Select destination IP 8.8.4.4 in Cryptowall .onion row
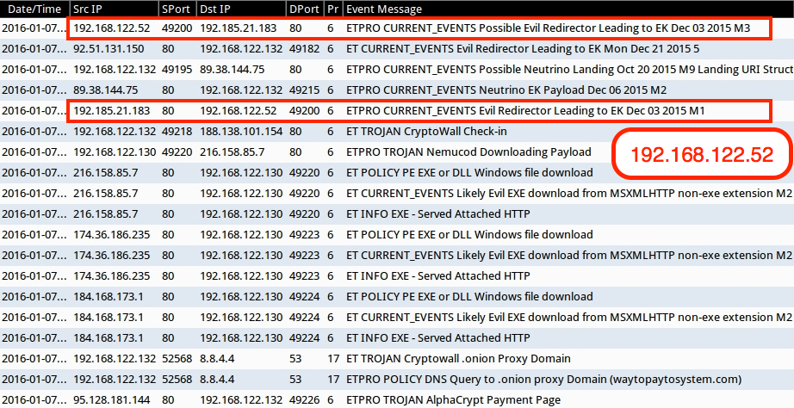The image size is (794, 408). point(217,358)
